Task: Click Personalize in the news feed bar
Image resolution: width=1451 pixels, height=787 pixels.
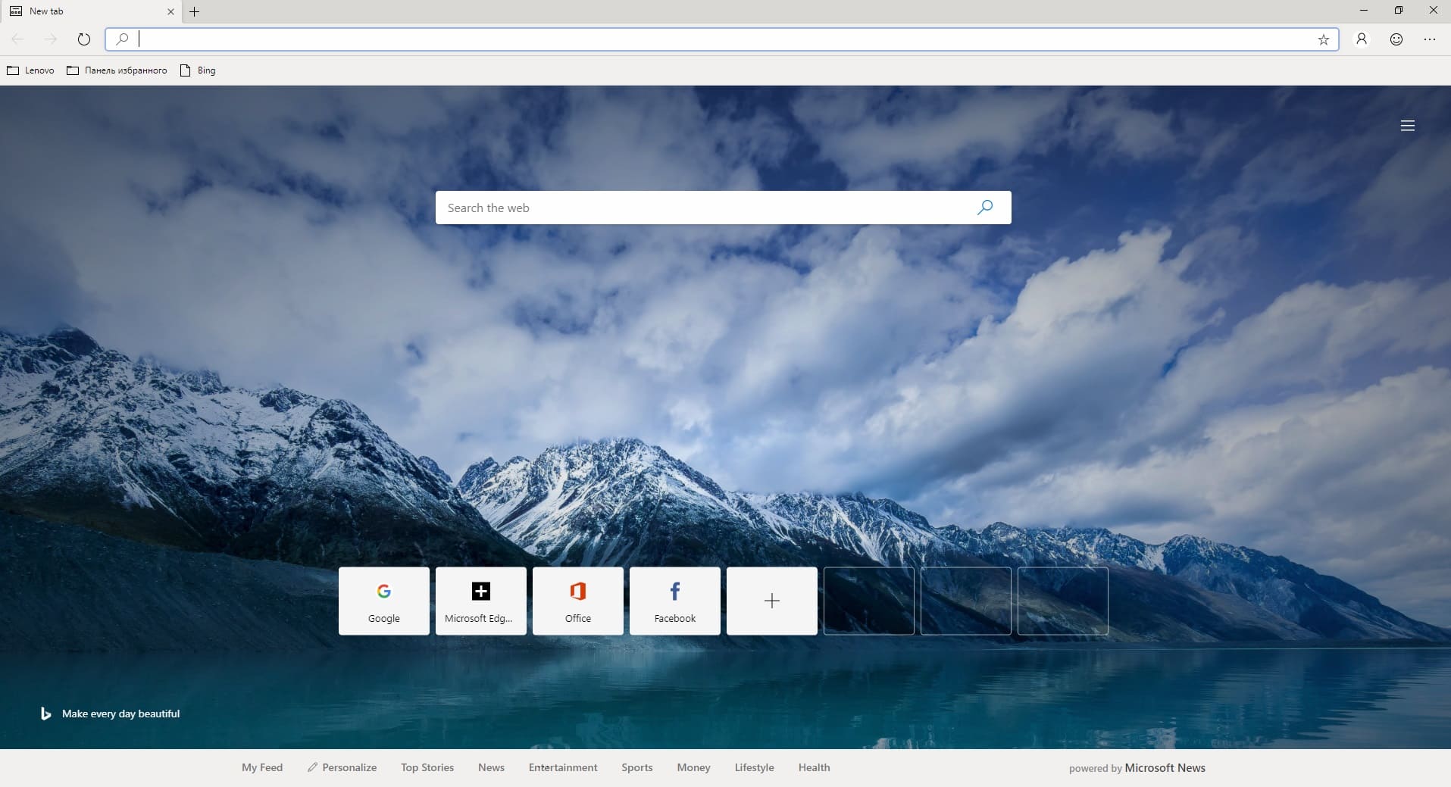Action: coord(342,767)
